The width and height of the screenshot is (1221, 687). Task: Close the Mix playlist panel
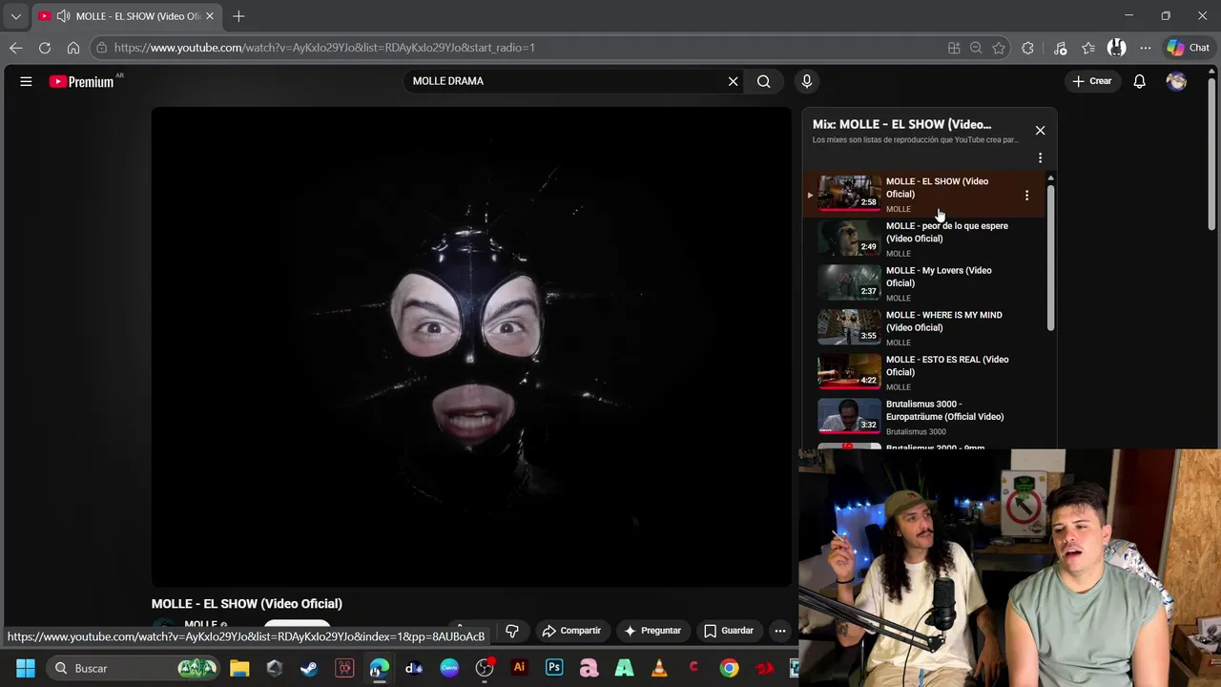(x=1040, y=130)
